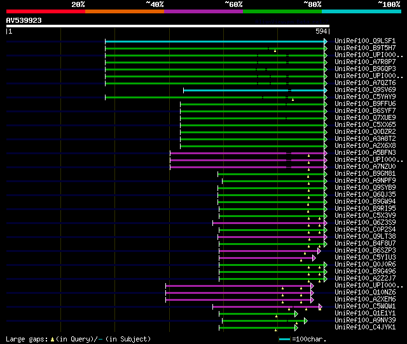Click the yellow gap marker under the B9T5H7 bar
This screenshot has width=407, height=344.
(275, 51)
